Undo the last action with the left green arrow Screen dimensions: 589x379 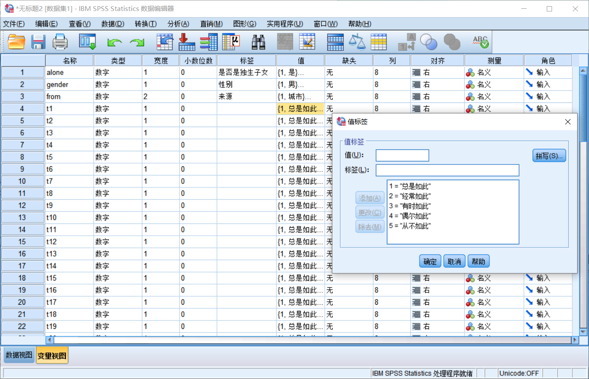tap(115, 42)
